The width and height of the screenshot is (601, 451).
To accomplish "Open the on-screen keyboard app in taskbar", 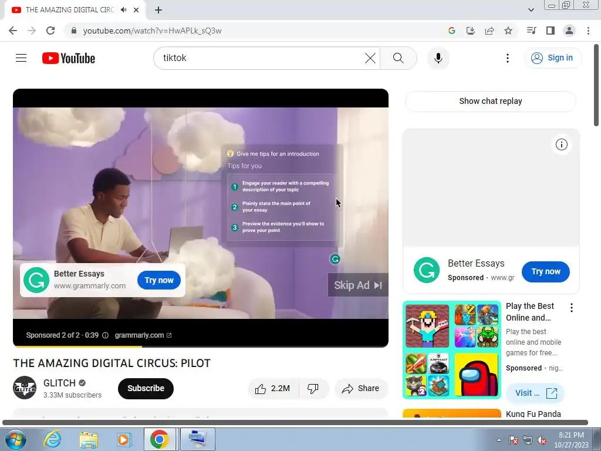I will pos(197,439).
